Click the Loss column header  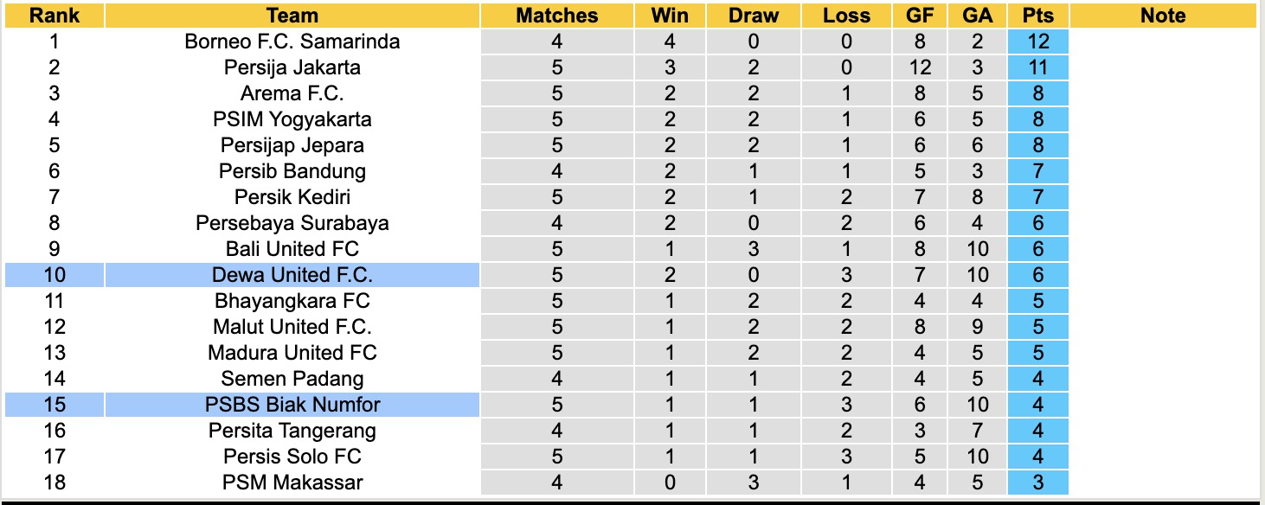(x=845, y=16)
